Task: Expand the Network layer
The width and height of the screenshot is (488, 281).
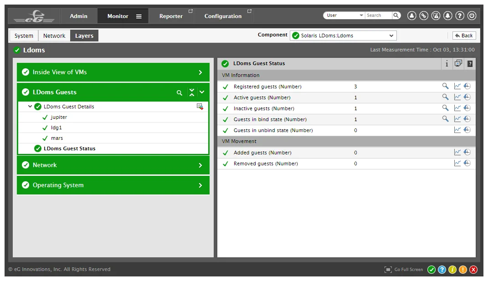Action: [200, 165]
